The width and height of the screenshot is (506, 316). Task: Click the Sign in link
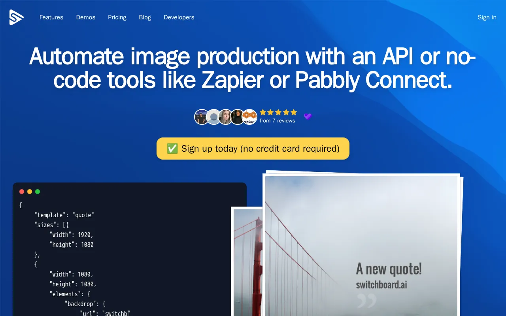click(x=487, y=17)
